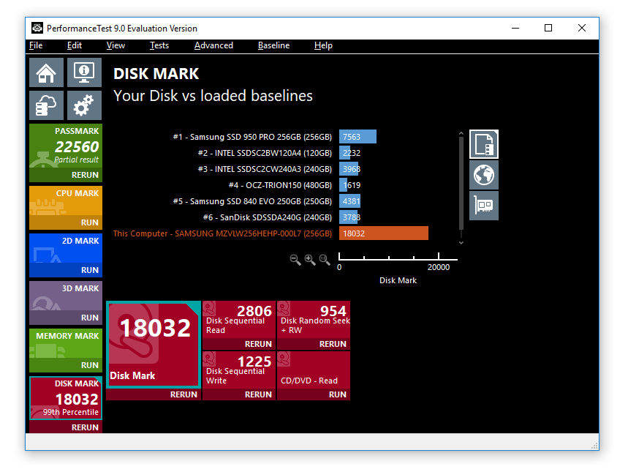The image size is (628, 472).
Task: Open the cloud baseline database icon
Action: click(x=46, y=105)
